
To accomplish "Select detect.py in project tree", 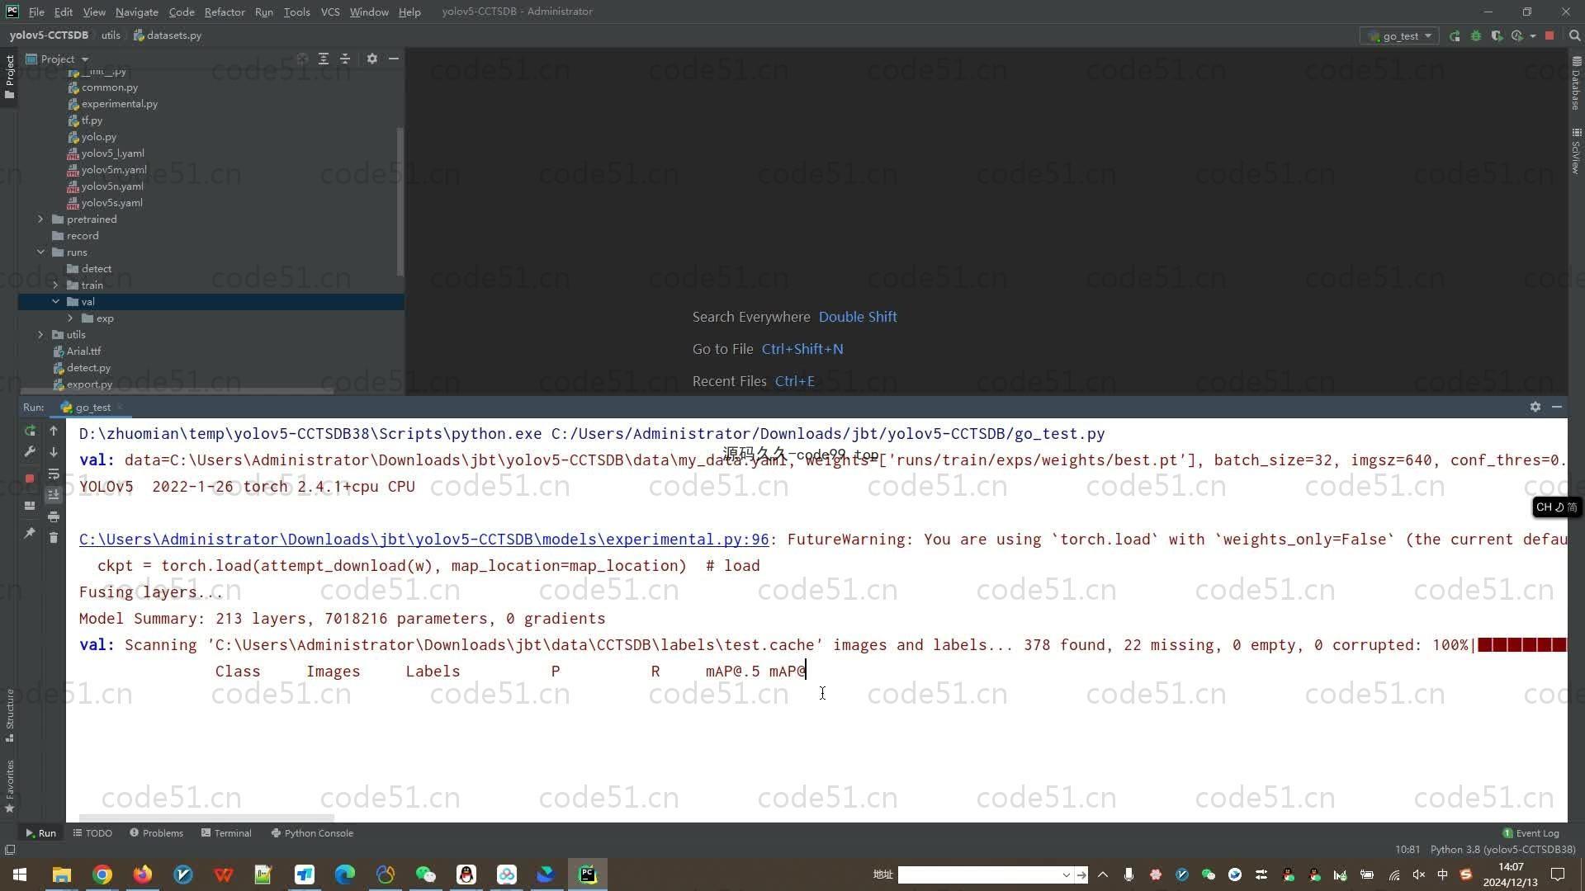I will pyautogui.click(x=88, y=368).
